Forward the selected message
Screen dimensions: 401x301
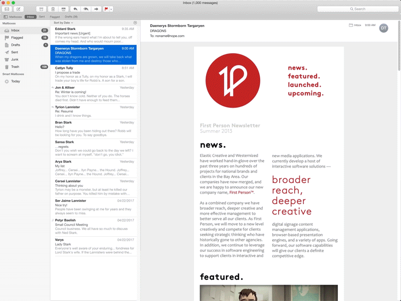pos(96,9)
